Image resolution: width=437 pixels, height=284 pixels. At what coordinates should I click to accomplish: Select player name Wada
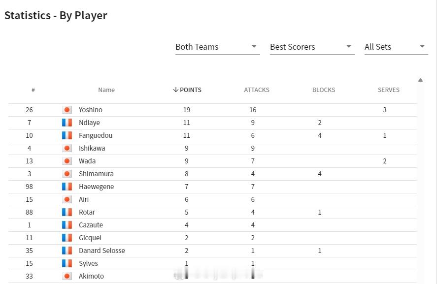87,161
